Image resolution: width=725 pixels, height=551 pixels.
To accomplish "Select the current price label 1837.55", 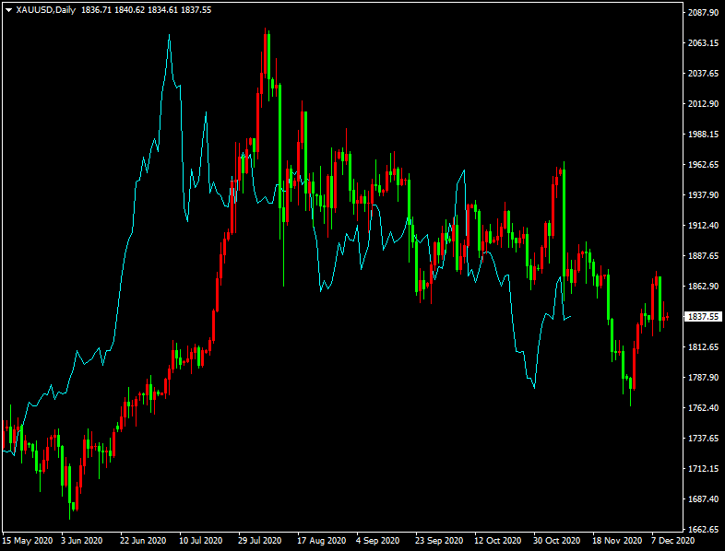I will click(x=703, y=317).
